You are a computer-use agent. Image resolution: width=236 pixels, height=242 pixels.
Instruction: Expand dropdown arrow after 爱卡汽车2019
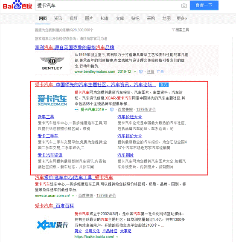[x=106, y=110]
